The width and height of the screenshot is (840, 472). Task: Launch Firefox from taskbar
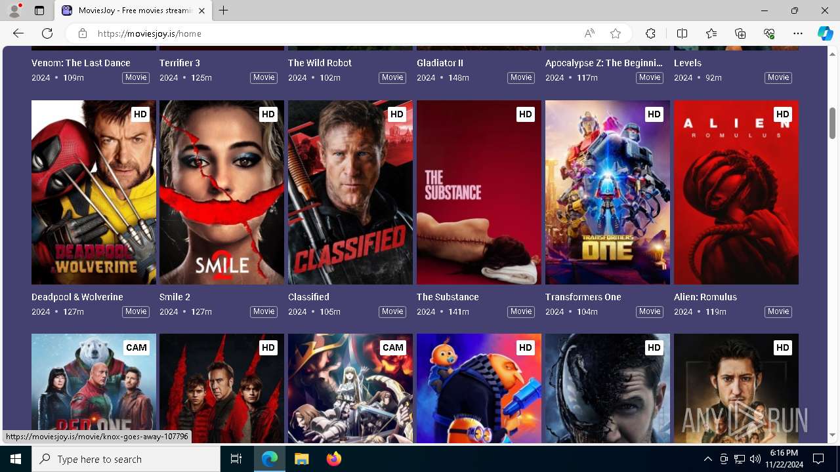333,459
